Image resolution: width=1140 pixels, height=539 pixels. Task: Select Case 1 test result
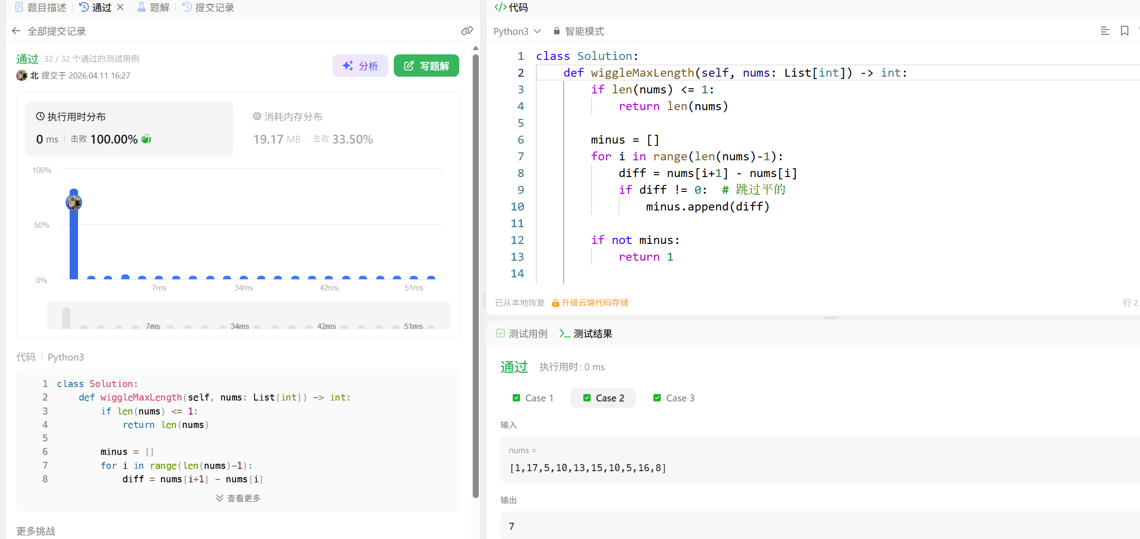coord(533,398)
